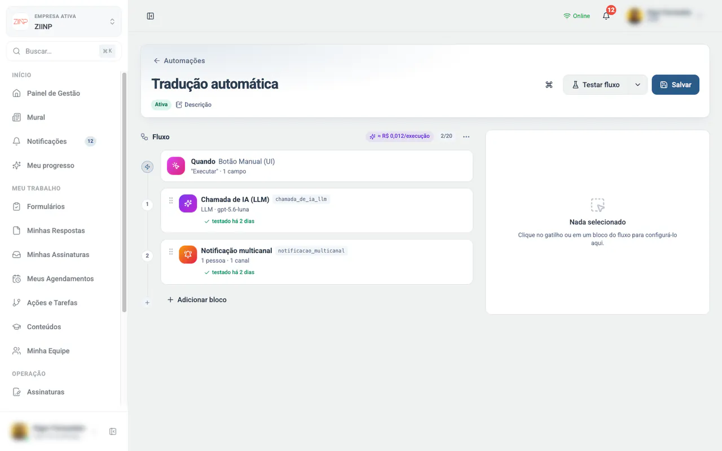Click the trigger lightning node on the flow line
Image resolution: width=722 pixels, height=451 pixels.
(147, 167)
